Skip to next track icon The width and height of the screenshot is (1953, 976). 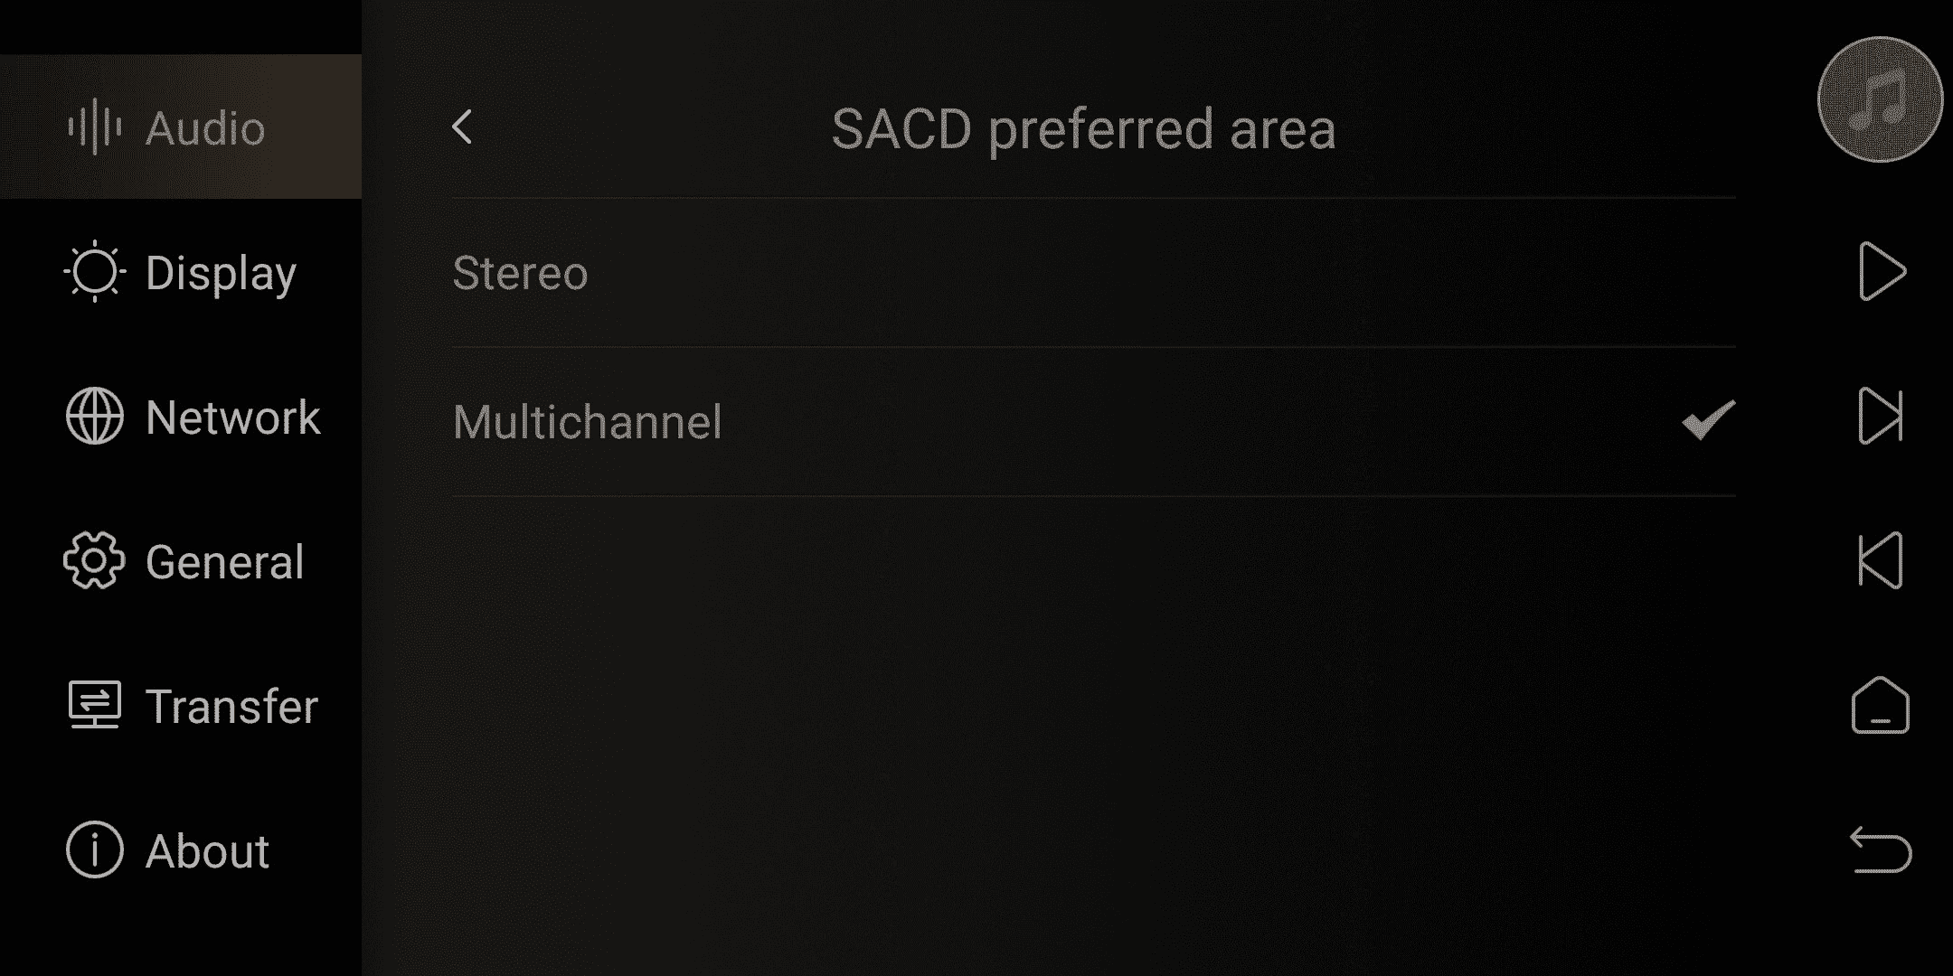(1881, 416)
